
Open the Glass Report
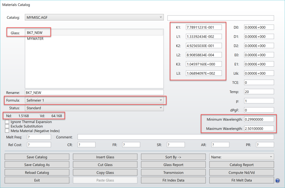click(173, 165)
